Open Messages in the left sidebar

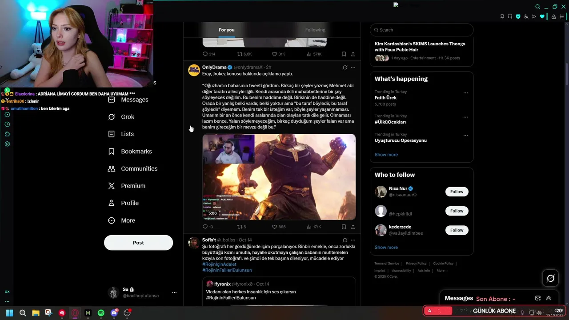pyautogui.click(x=128, y=100)
